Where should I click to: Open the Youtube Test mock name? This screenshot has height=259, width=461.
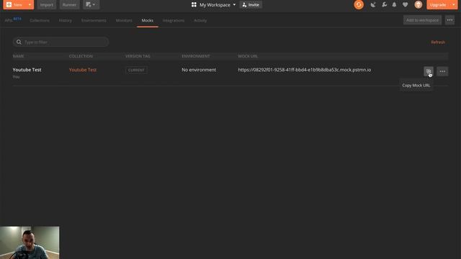pos(27,70)
